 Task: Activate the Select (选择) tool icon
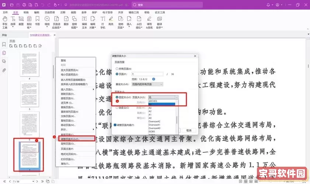13,19
